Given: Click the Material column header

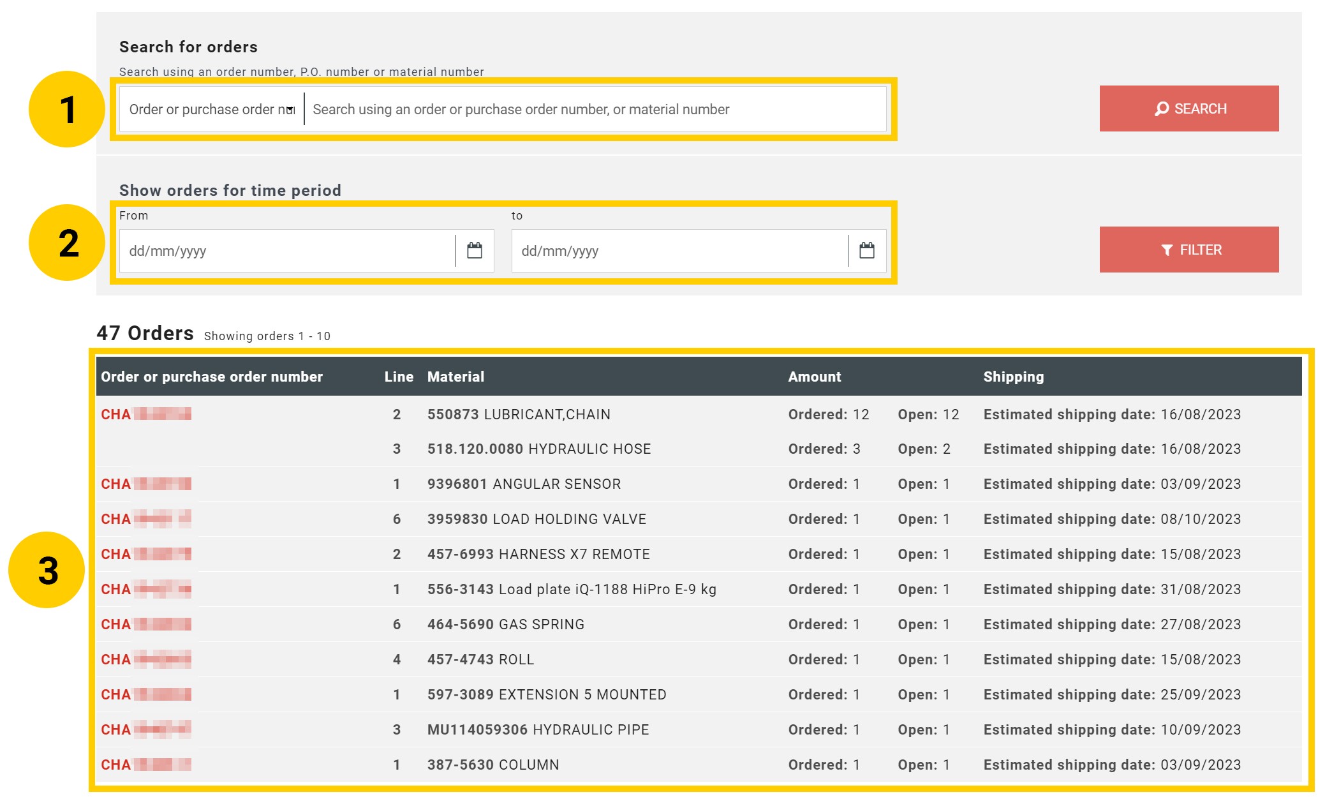Looking at the screenshot, I should pos(455,377).
